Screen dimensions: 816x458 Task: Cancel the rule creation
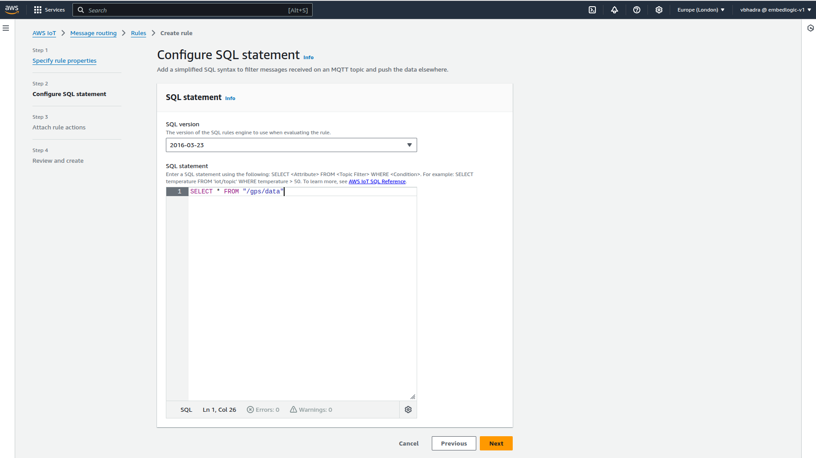point(409,443)
